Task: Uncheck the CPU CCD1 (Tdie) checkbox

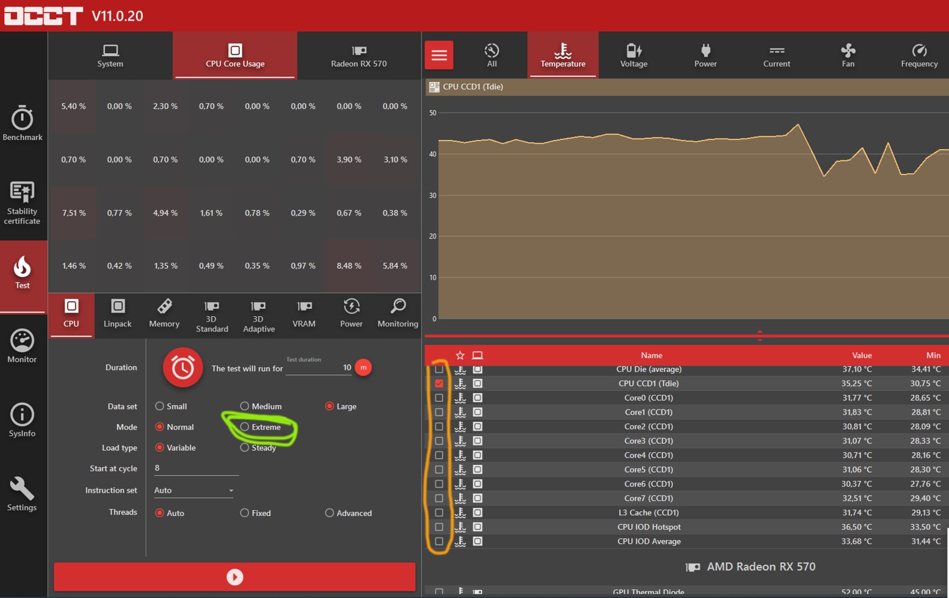Action: tap(439, 383)
